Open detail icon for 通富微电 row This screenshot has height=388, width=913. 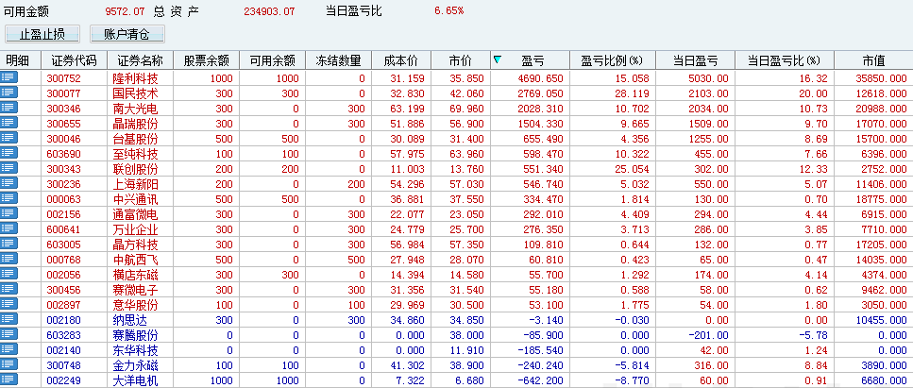click(9, 213)
